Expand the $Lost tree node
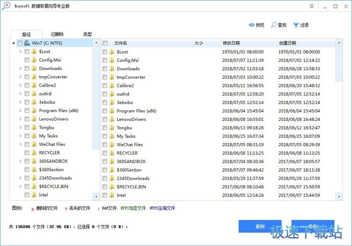The image size is (352, 246). click(21, 52)
